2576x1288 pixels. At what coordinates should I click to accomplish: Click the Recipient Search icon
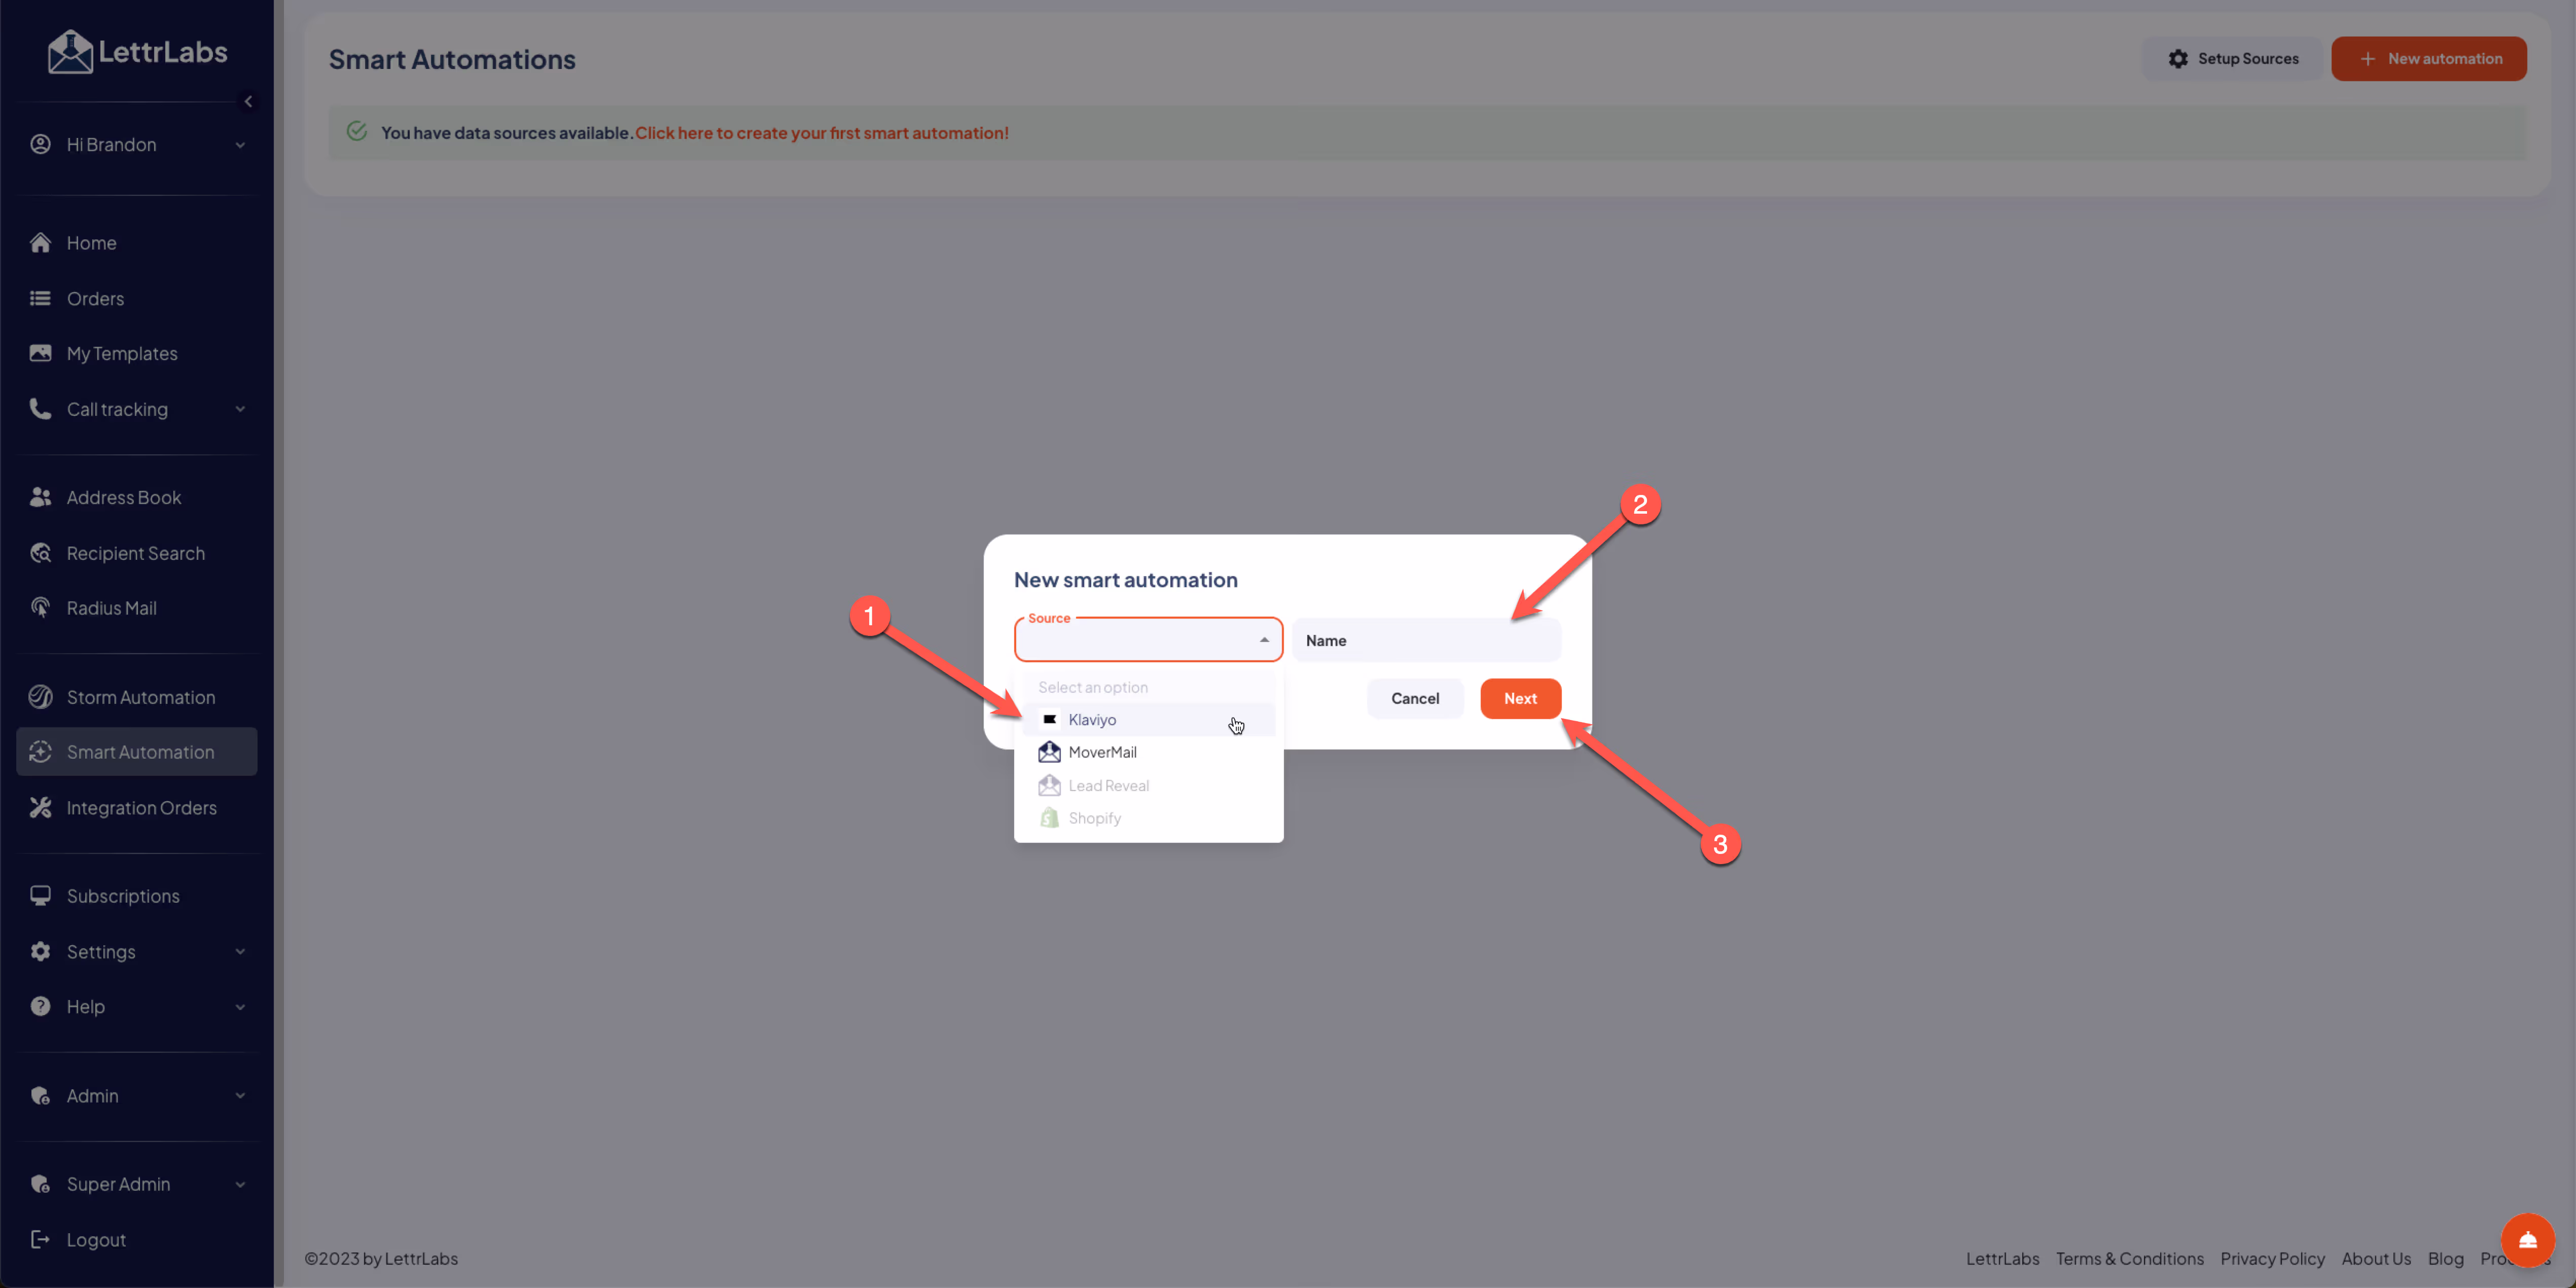click(x=40, y=553)
